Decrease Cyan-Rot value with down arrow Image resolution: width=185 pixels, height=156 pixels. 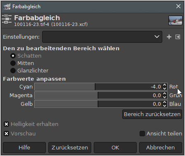(x=165, y=88)
